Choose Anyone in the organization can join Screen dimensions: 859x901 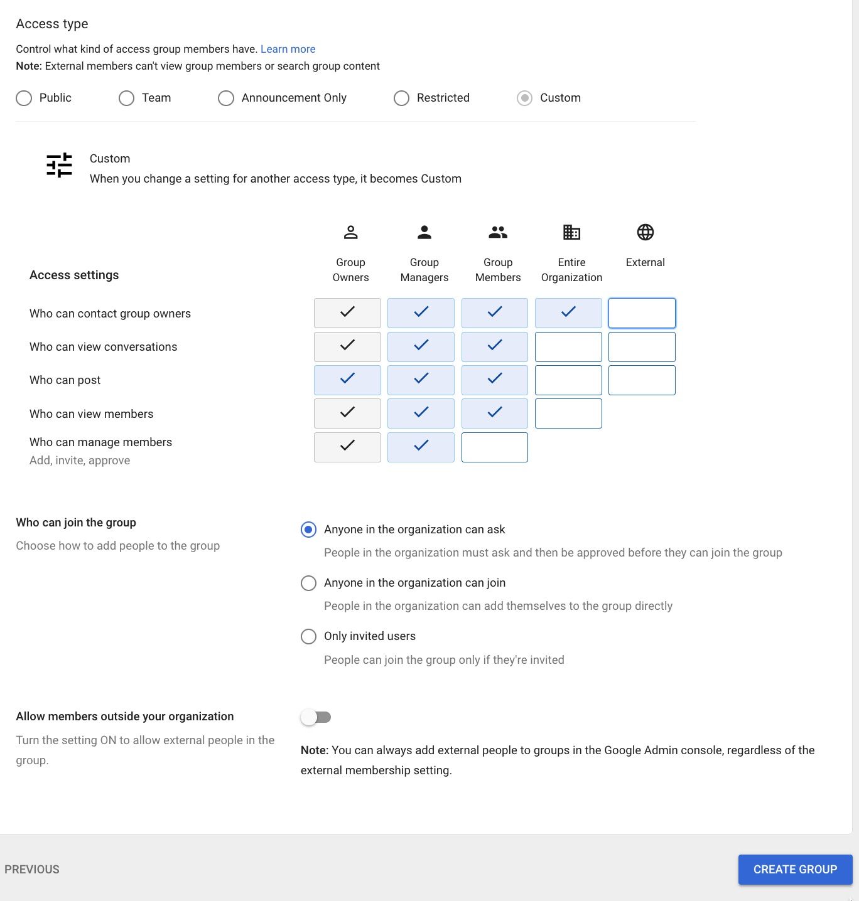point(308,584)
